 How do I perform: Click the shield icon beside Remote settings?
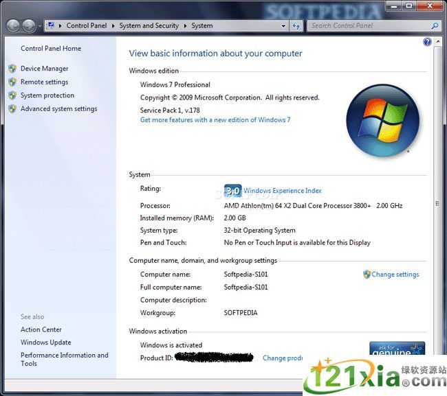point(12,82)
